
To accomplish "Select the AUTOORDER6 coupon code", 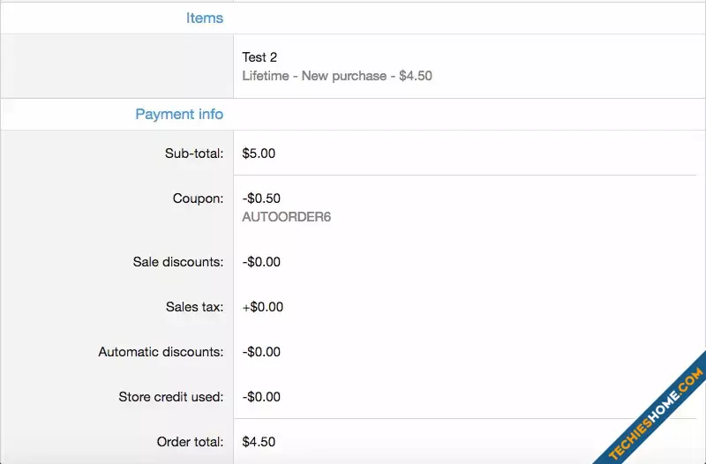I will click(x=286, y=217).
